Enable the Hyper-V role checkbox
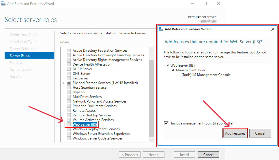279x160 pixels. [69, 92]
